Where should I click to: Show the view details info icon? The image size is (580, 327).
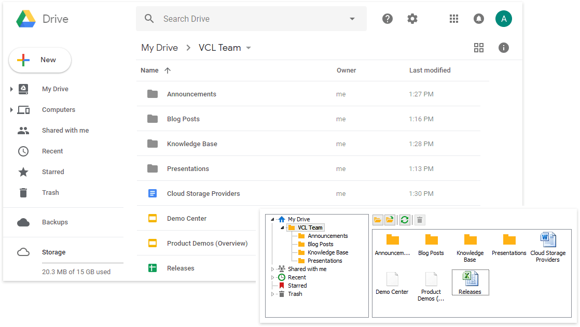pos(504,48)
